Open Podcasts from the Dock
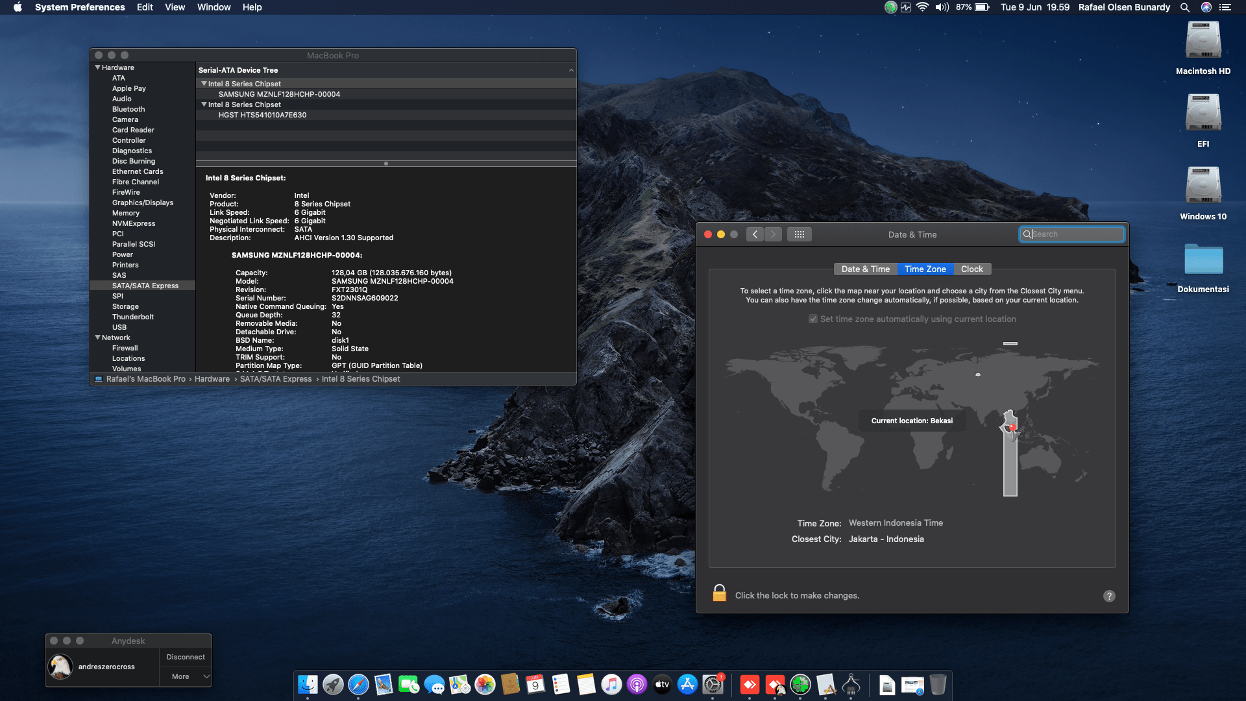Screen dimensions: 1246x701 (637, 684)
